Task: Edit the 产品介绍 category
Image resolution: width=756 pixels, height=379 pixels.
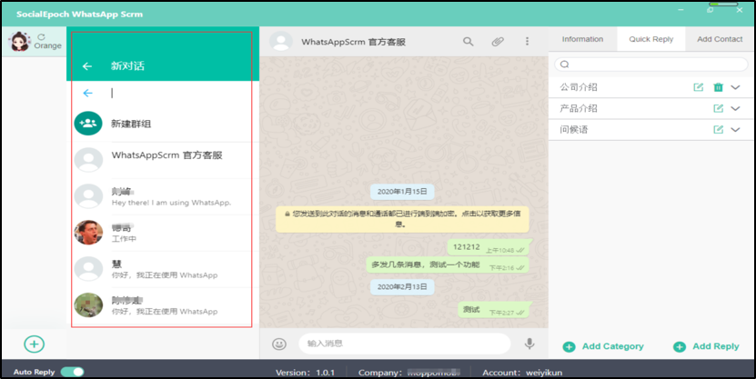Action: click(719, 108)
